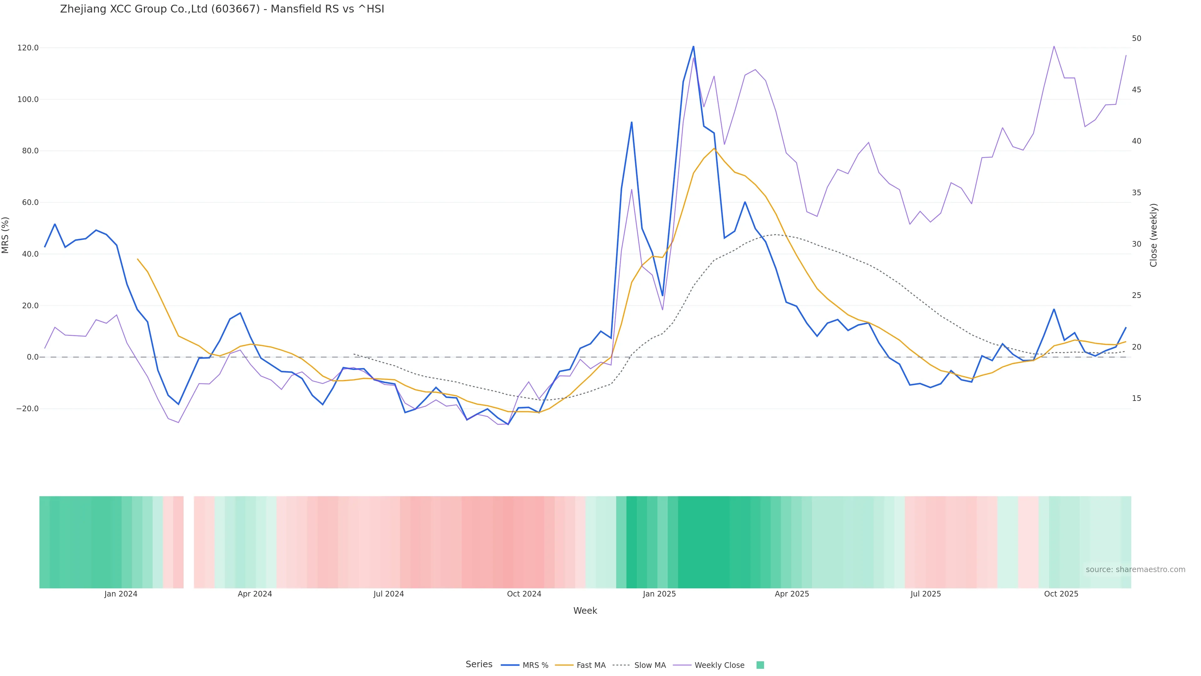Click the 'Close (weekly)' right axis title
This screenshot has width=1201, height=676.
(x=1153, y=235)
